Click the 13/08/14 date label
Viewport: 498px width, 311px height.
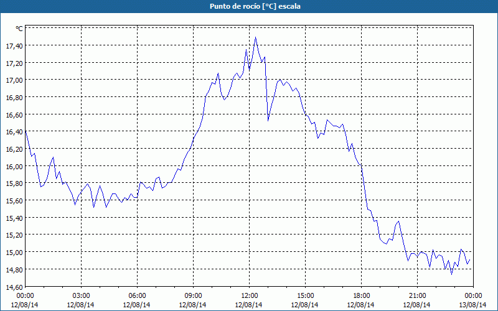(x=473, y=305)
